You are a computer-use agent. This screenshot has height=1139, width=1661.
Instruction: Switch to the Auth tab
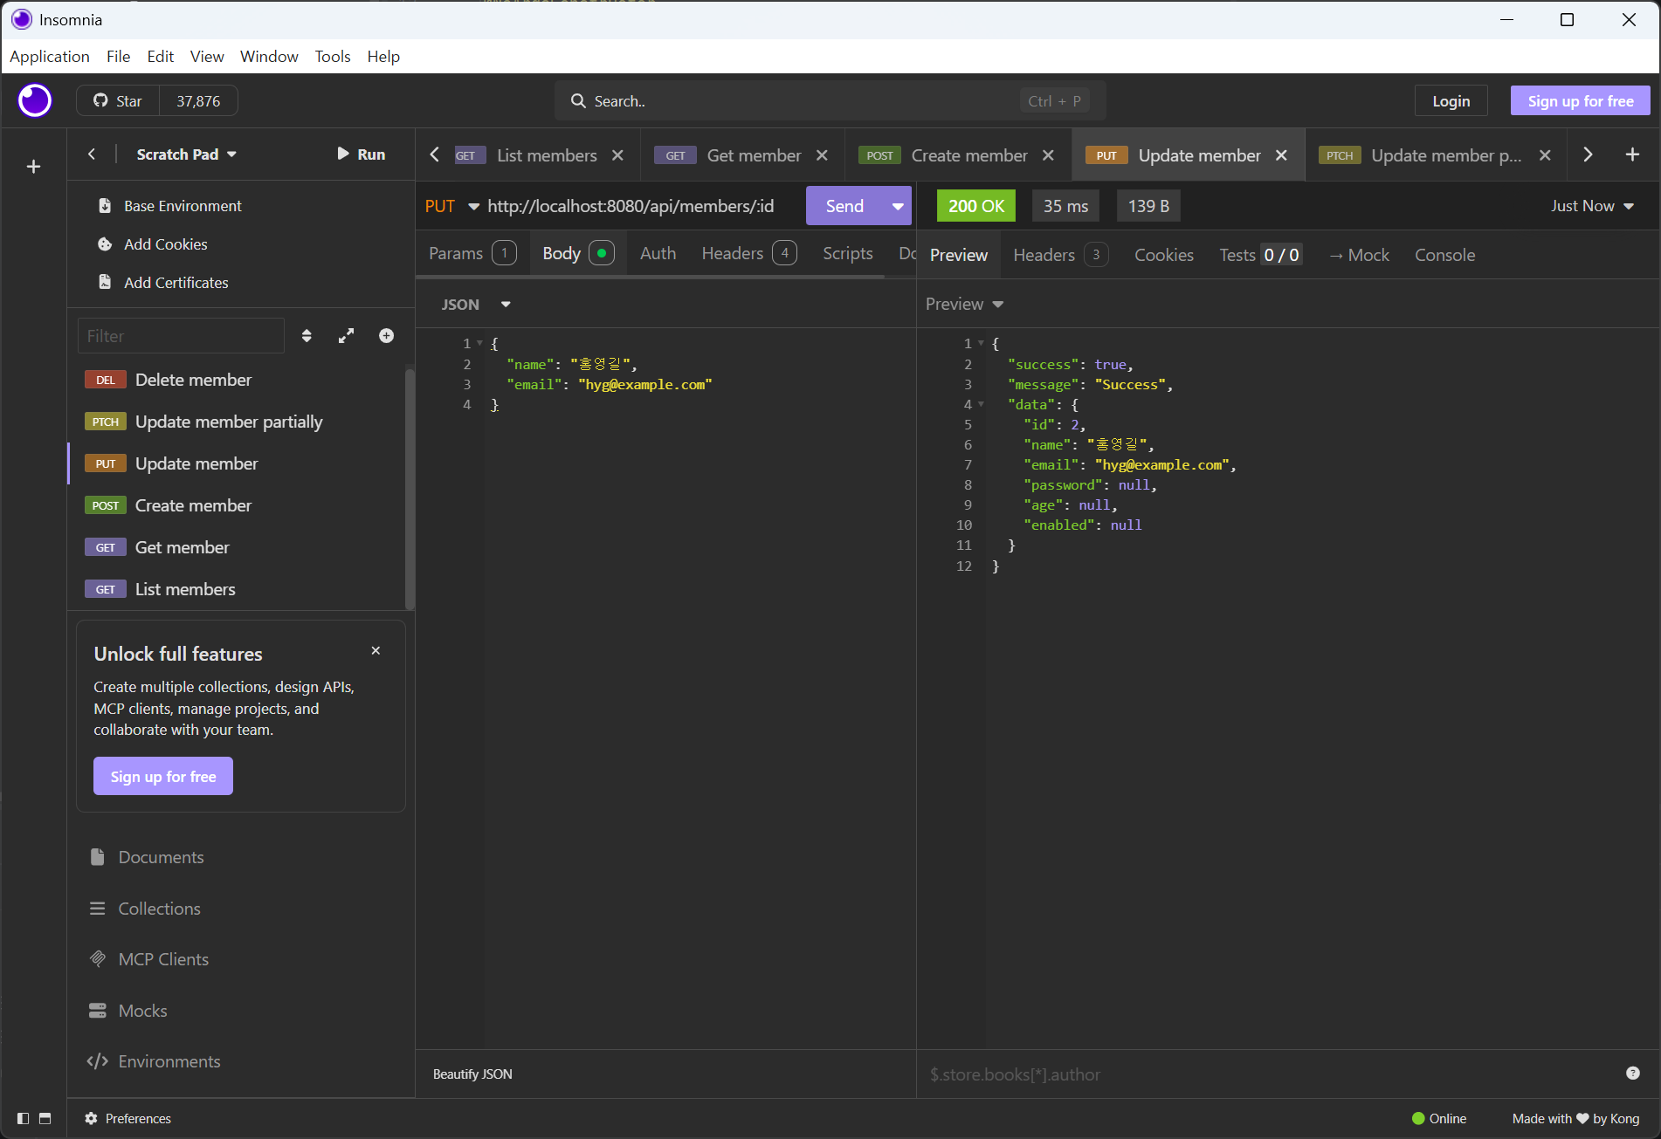[658, 253]
